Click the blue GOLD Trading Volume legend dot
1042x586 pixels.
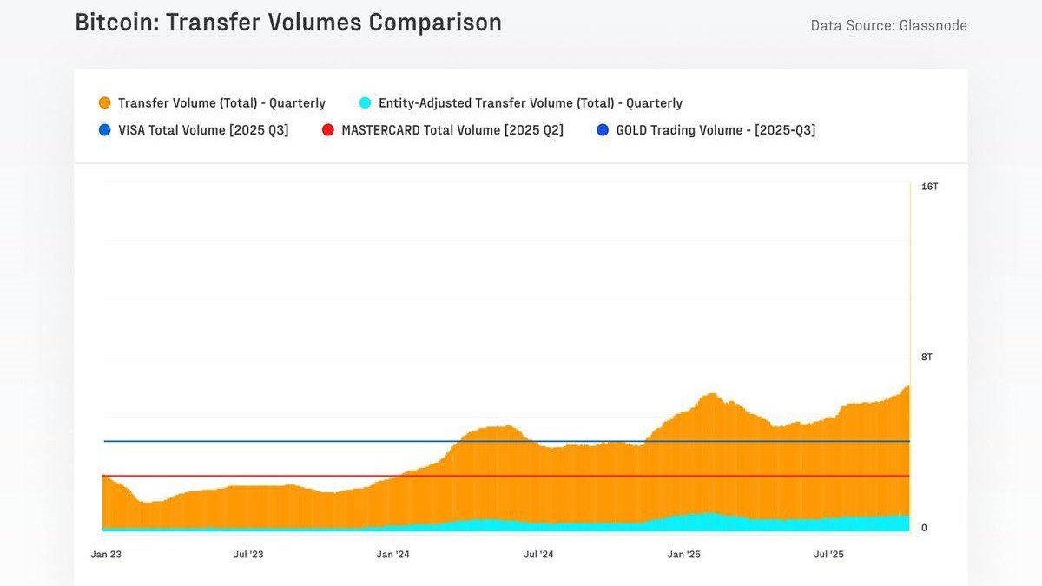603,129
